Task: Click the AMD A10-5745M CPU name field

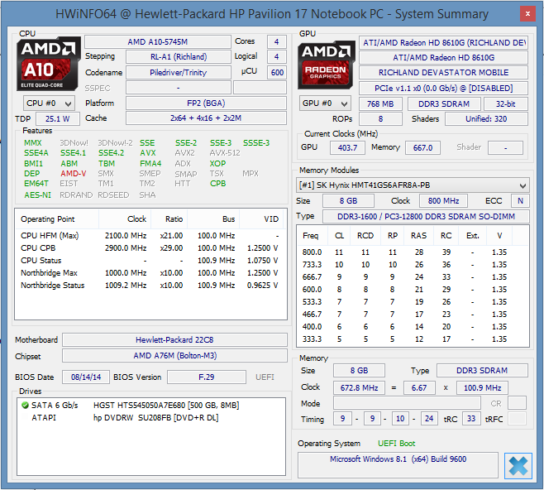Action: pyautogui.click(x=158, y=42)
